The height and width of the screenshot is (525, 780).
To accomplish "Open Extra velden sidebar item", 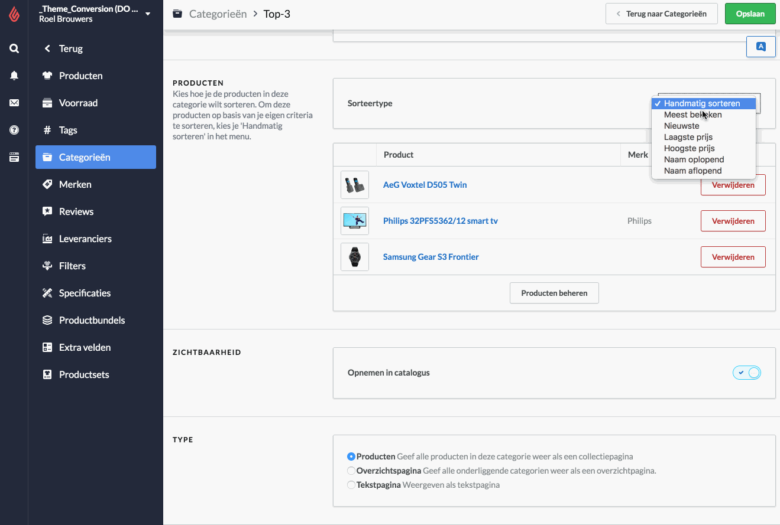I will pos(96,347).
